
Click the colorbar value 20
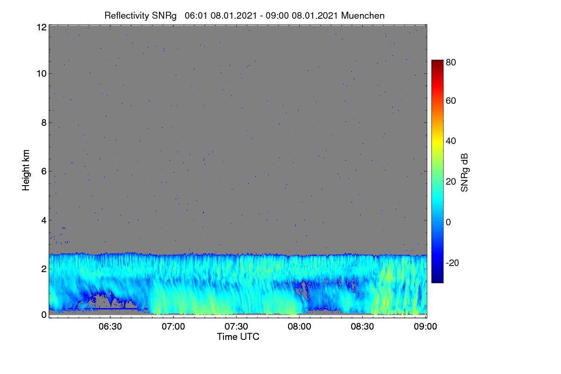451,181
